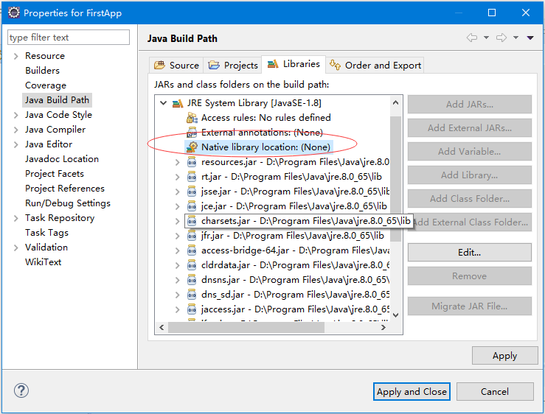Select Java Build Path in sidebar
Screen dimensions: 545x414
tap(57, 100)
